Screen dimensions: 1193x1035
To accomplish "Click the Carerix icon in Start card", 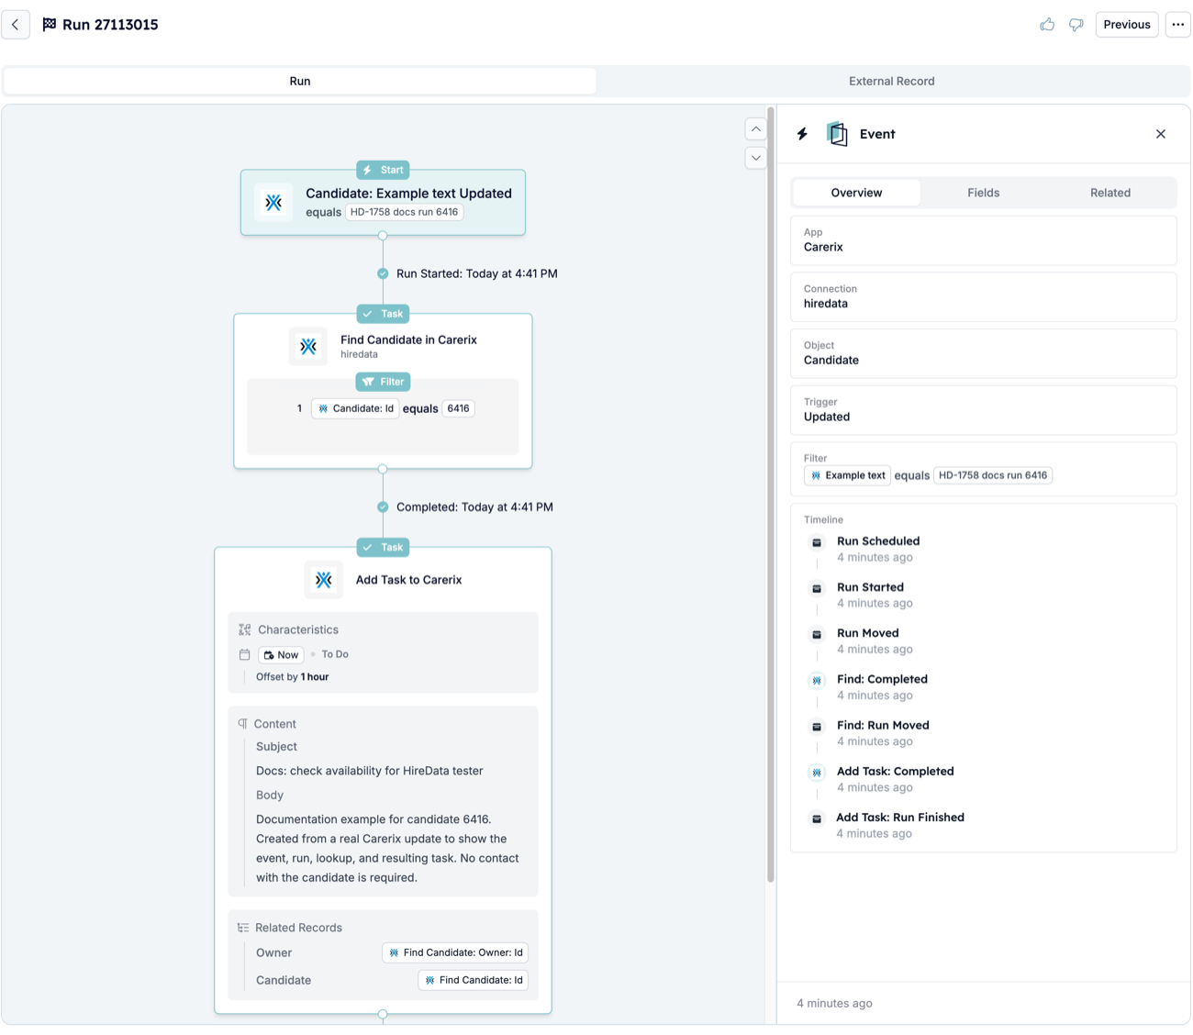I will point(273,203).
